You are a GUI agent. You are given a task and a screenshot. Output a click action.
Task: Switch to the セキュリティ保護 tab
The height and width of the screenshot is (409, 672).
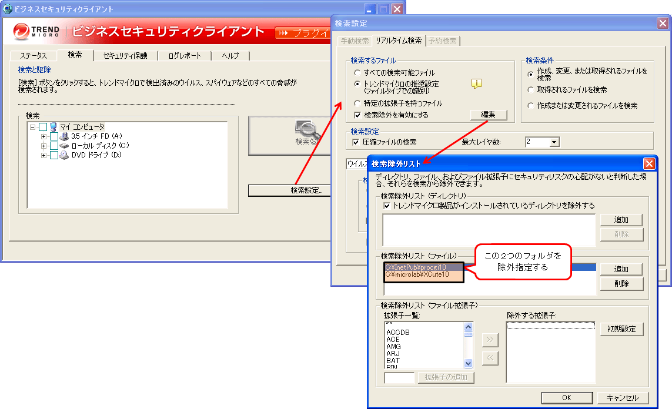[125, 56]
